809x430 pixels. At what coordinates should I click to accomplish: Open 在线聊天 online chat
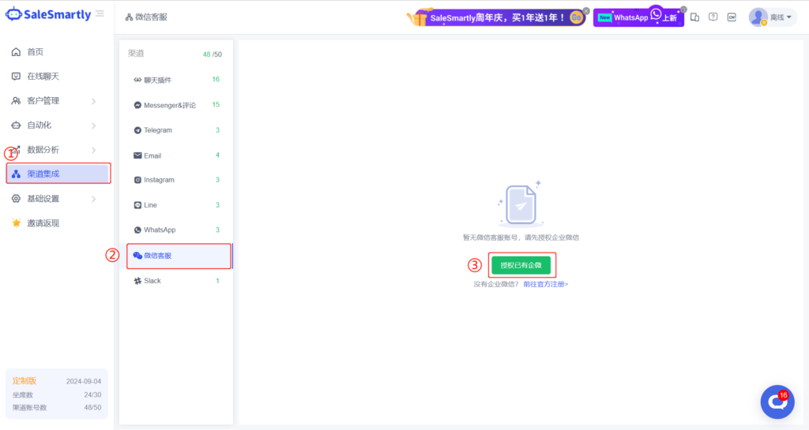click(43, 77)
